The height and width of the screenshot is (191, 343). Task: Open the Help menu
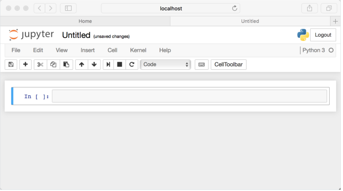(165, 50)
